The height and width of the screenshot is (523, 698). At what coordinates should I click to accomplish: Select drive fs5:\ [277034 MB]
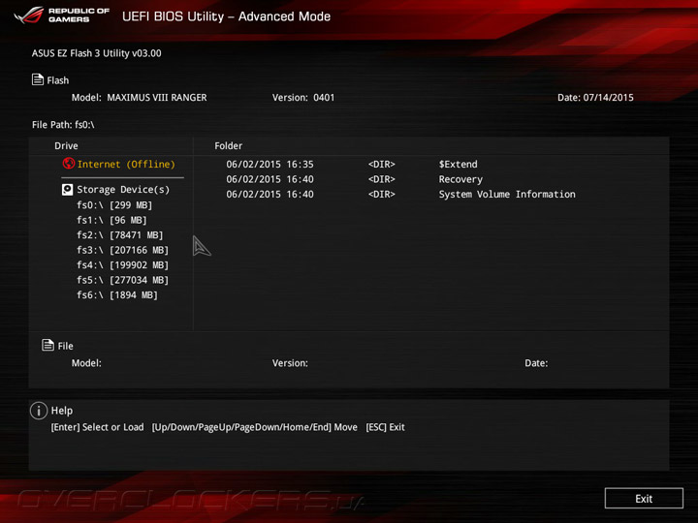coord(122,280)
